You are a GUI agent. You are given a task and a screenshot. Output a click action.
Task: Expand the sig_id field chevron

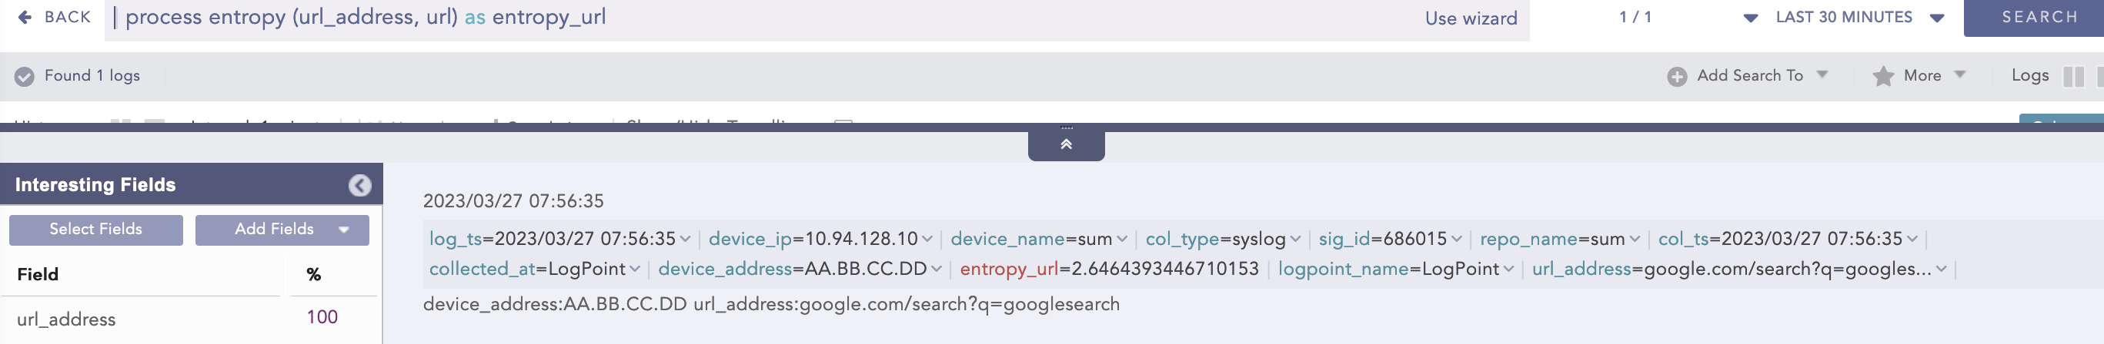point(1457,239)
